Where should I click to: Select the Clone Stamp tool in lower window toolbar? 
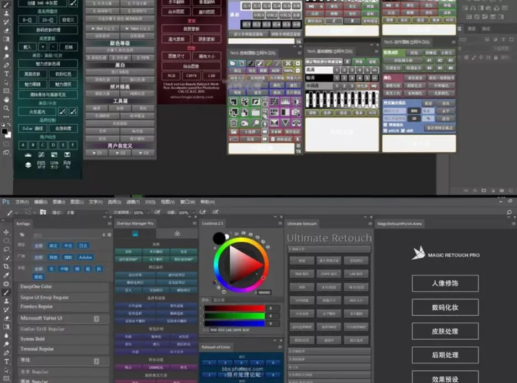tap(6, 301)
